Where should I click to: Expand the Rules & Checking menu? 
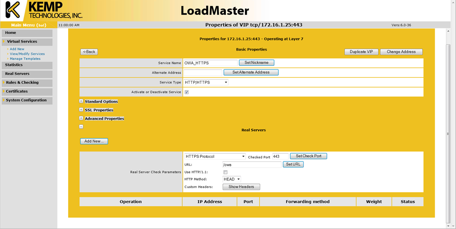coord(27,83)
